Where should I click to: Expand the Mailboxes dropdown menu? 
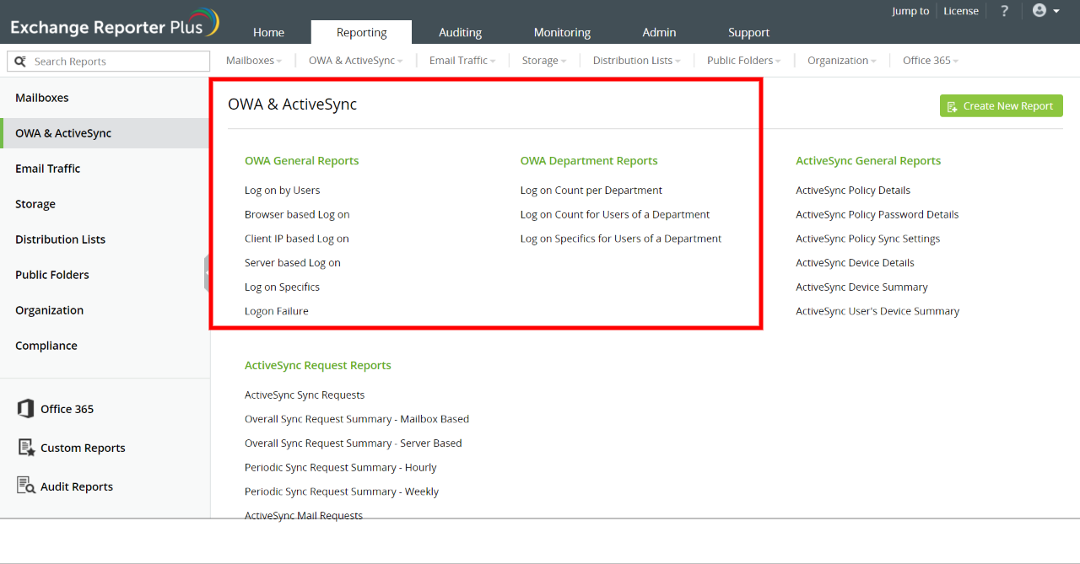pyautogui.click(x=254, y=61)
